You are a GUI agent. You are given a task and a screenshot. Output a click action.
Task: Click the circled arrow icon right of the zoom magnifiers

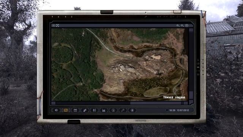(x=187, y=25)
